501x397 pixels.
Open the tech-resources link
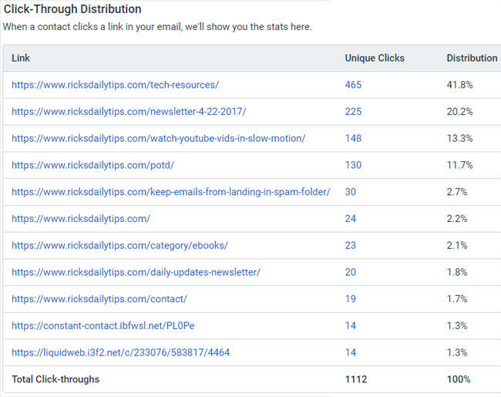115,85
